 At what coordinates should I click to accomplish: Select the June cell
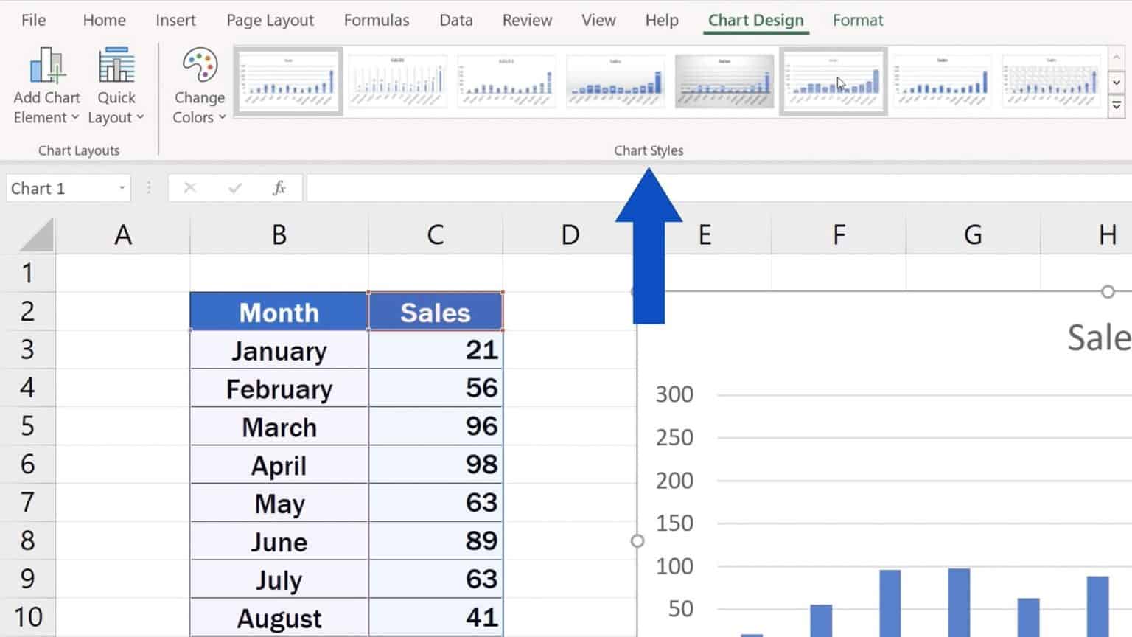[279, 542]
